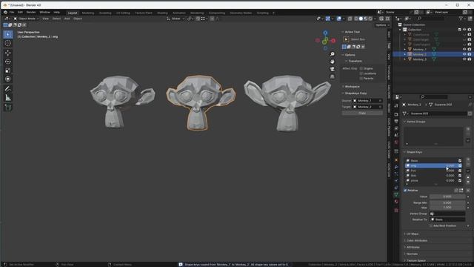474x267 pixels.
Task: Open the Modifiers wrench properties tab
Action: click(x=396, y=167)
